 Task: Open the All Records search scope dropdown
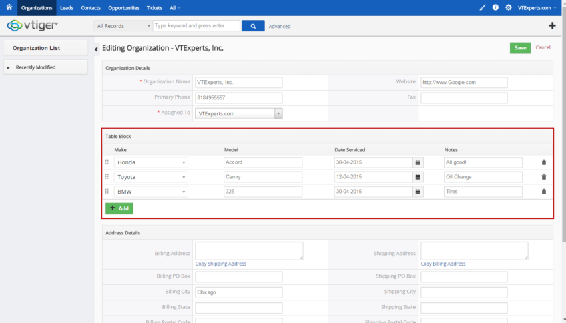(x=123, y=25)
